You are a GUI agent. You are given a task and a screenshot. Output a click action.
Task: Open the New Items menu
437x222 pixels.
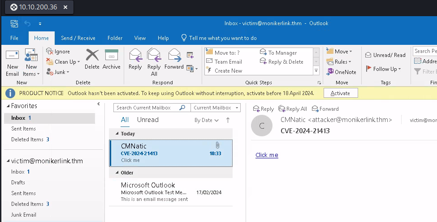point(31,63)
